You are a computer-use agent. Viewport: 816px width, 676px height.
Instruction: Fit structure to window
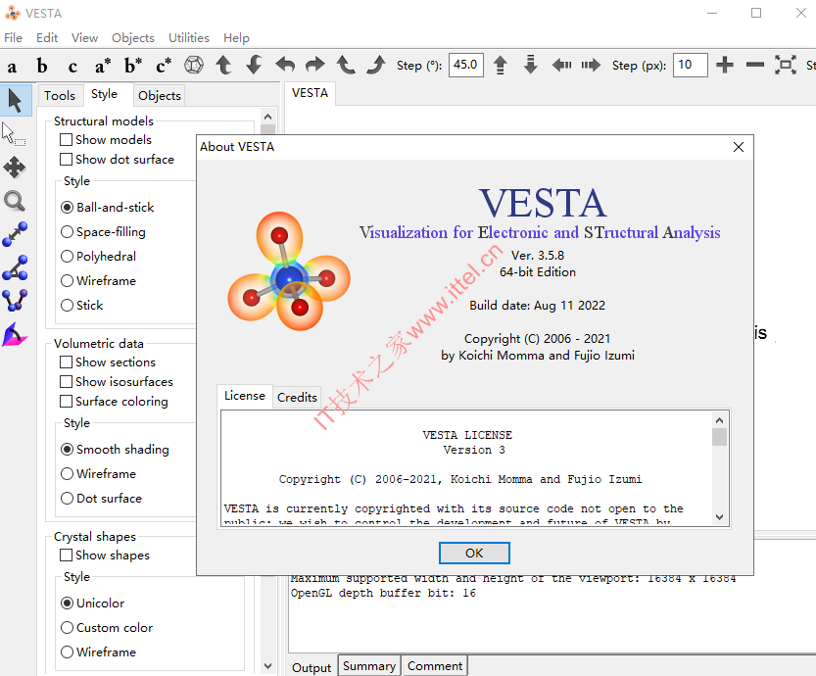point(786,66)
